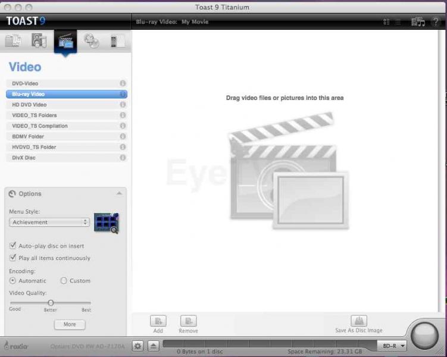Click the Video Quality slider handle
Viewport: 447px width, 357px height.
click(51, 303)
